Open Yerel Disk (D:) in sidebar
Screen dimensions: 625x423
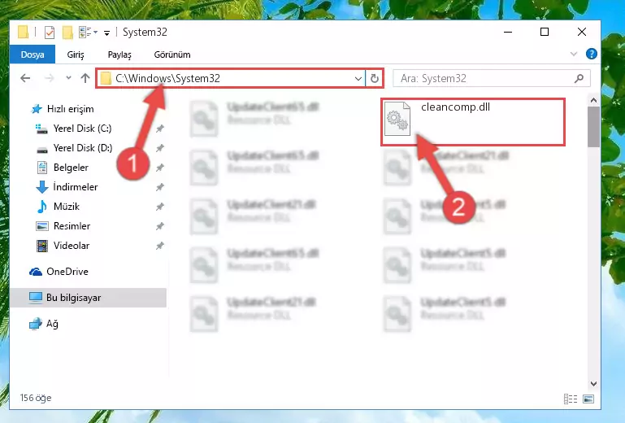[x=83, y=148]
